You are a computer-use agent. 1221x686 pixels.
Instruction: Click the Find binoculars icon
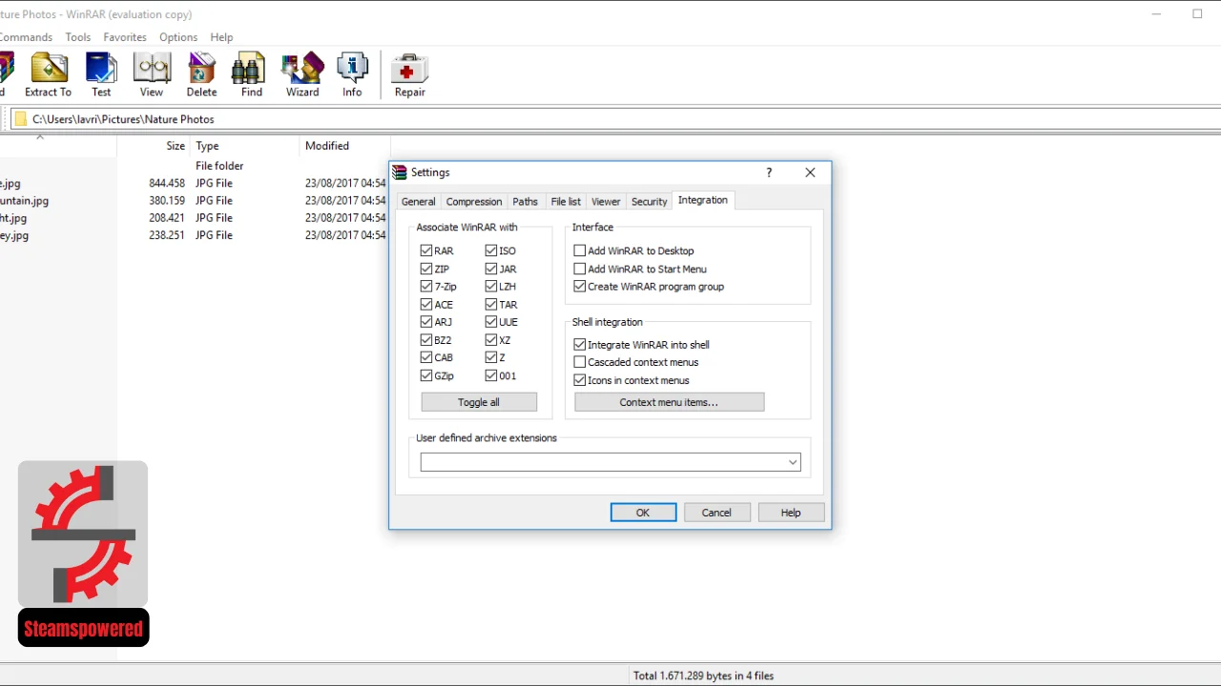pyautogui.click(x=252, y=74)
